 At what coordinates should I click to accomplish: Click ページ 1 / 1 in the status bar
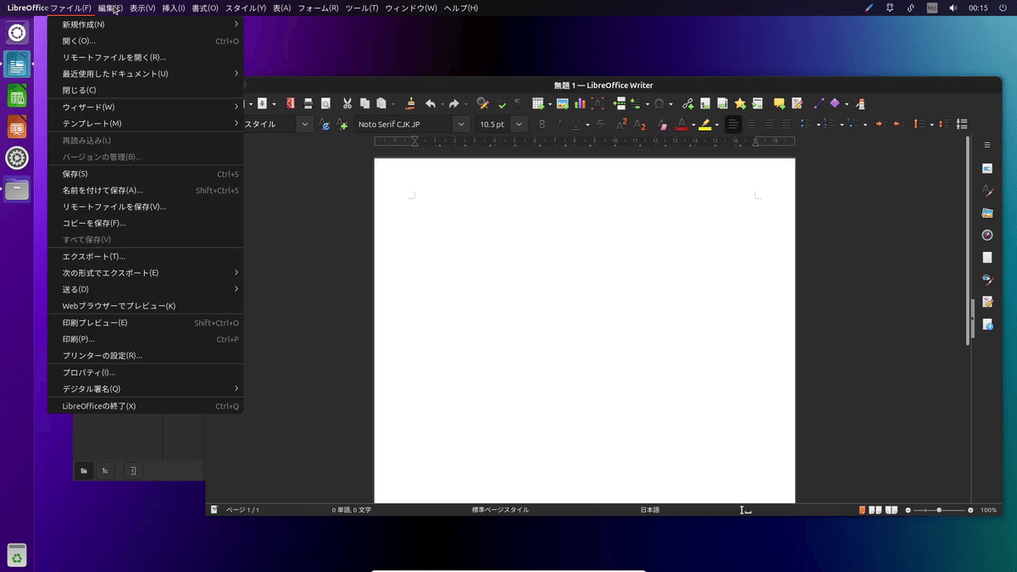coord(242,510)
